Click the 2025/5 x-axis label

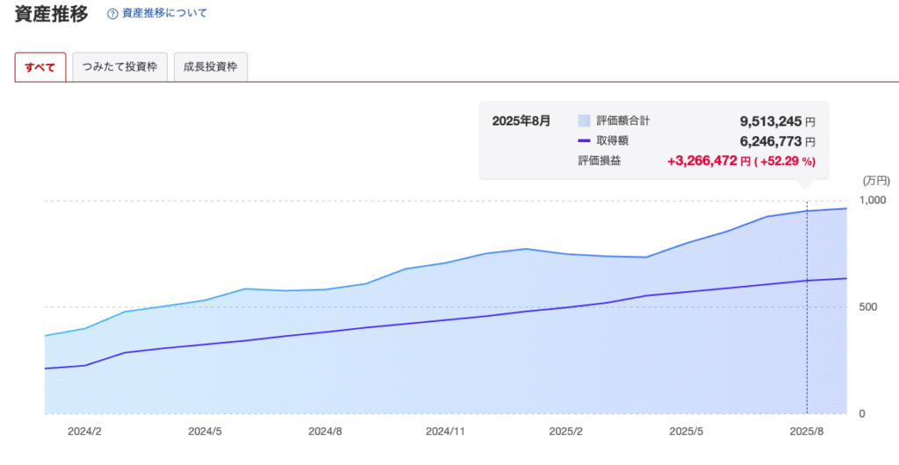pyautogui.click(x=687, y=432)
